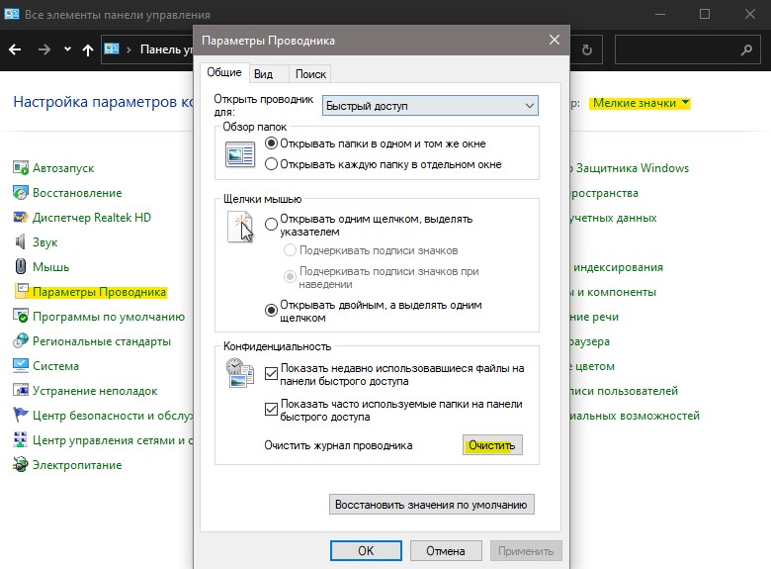Open the Быстрый доступ dropdown

pyautogui.click(x=430, y=105)
